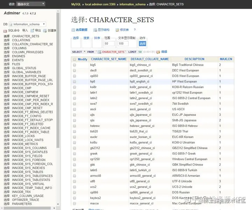Open the SQL命令 icon link
252x210 pixels.
tap(5, 30)
